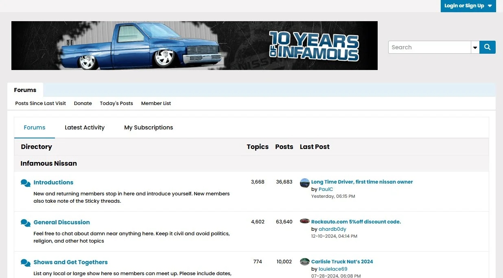Open the Introductions forum link
Image resolution: width=503 pixels, height=278 pixels.
pos(53,182)
